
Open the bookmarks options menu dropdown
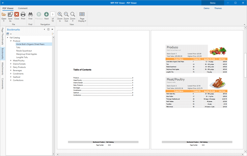(9, 34)
